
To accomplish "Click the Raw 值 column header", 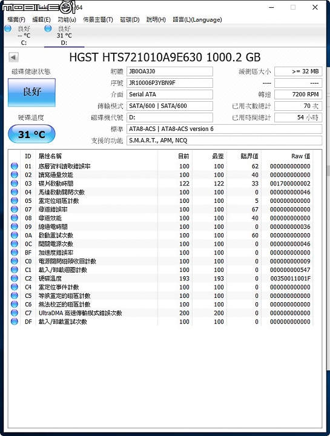I will pos(287,156).
